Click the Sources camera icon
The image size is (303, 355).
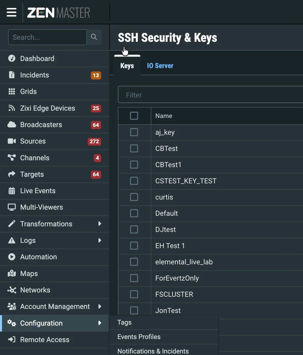pos(12,141)
